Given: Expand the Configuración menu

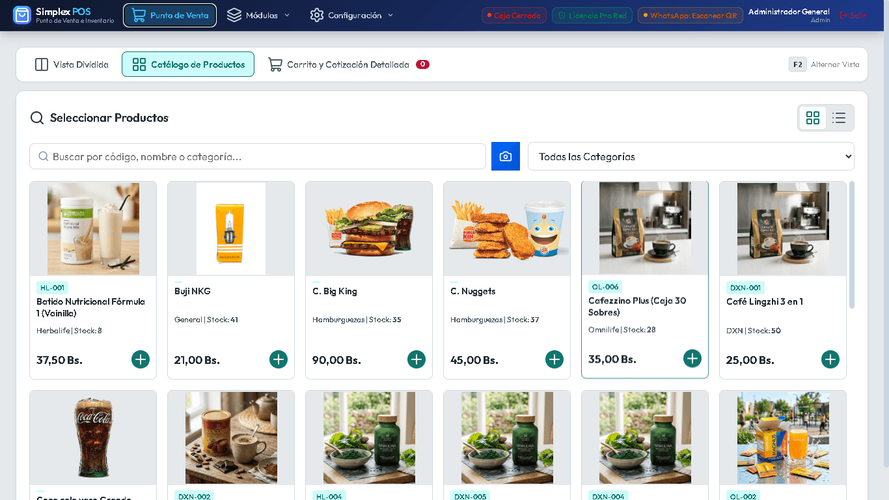Looking at the screenshot, I should tap(352, 15).
